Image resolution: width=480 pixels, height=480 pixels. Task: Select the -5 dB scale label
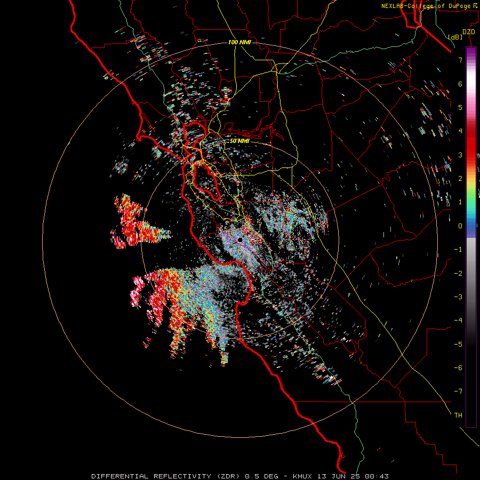point(458,344)
